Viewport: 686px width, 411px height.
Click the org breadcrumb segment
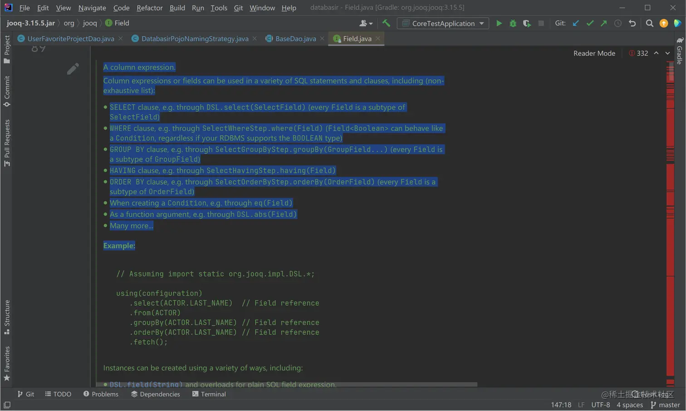tap(69, 23)
